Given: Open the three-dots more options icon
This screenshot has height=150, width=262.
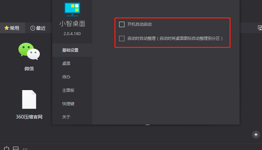Looking at the screenshot, I should point(25,149).
